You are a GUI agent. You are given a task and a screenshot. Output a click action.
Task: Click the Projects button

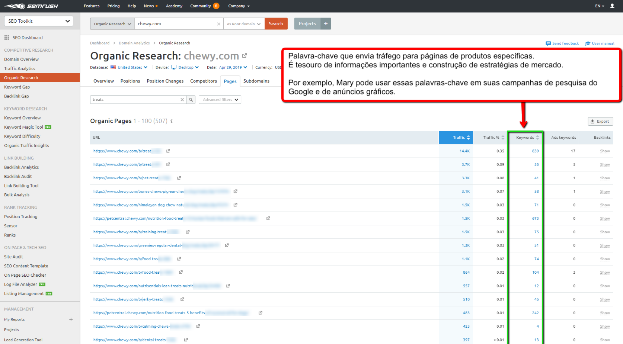point(307,24)
